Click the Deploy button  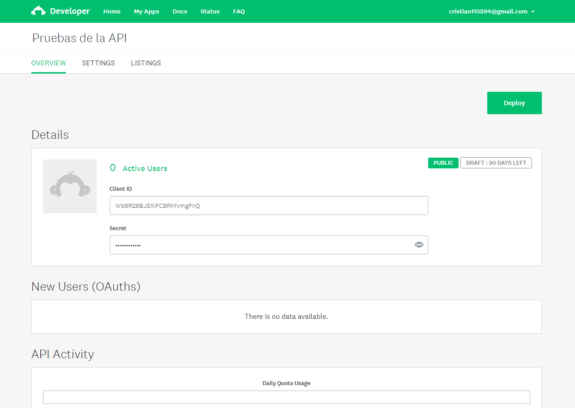(514, 103)
